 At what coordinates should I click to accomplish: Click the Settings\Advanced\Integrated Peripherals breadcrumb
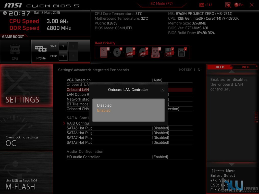point(93,70)
